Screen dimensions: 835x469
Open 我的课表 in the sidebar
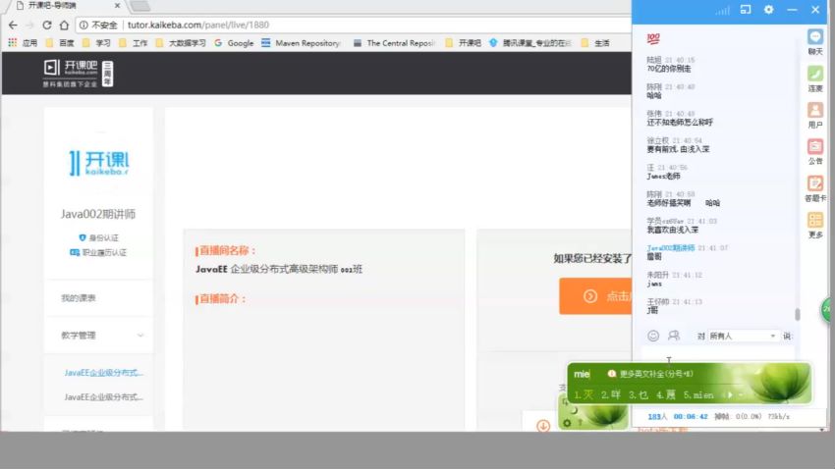tap(79, 298)
